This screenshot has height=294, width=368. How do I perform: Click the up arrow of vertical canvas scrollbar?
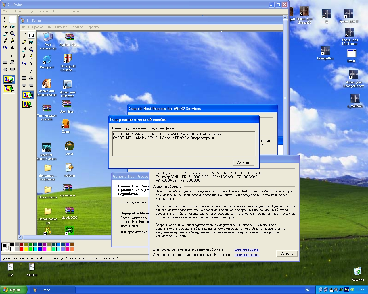pyautogui.click(x=285, y=18)
